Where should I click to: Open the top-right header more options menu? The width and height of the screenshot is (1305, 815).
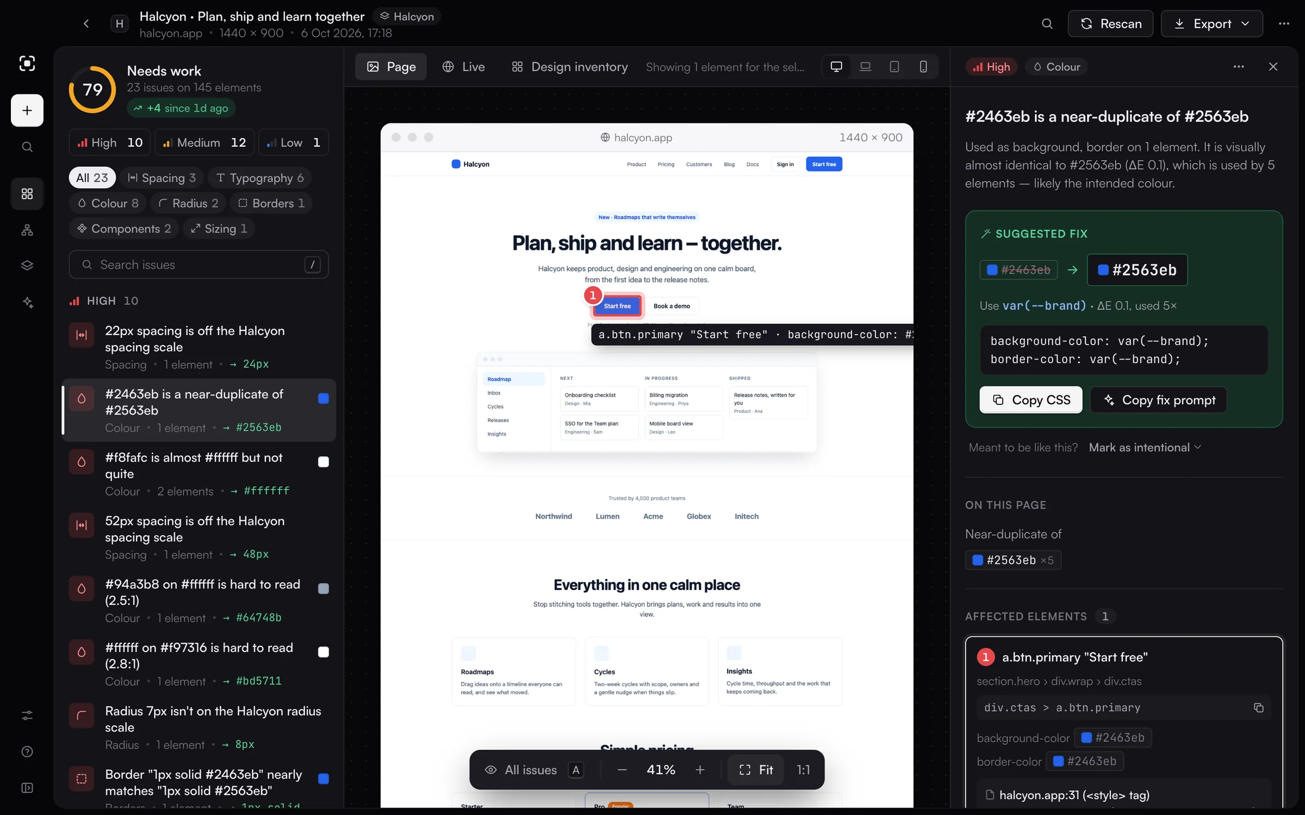coord(1284,23)
